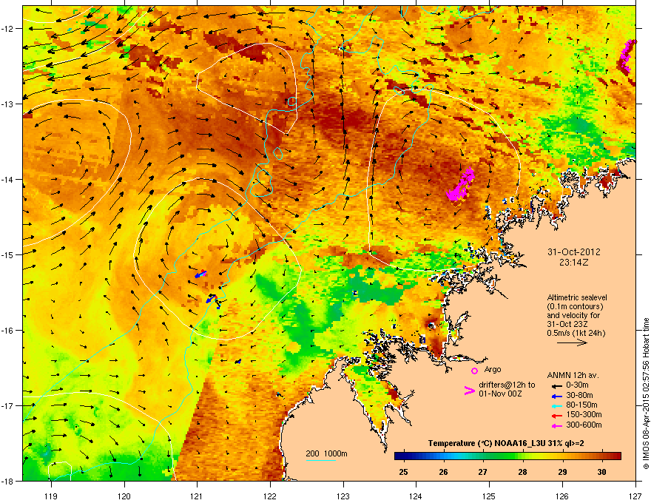
Task: Click the green 27 degree region of colorbar
Action: [x=483, y=456]
